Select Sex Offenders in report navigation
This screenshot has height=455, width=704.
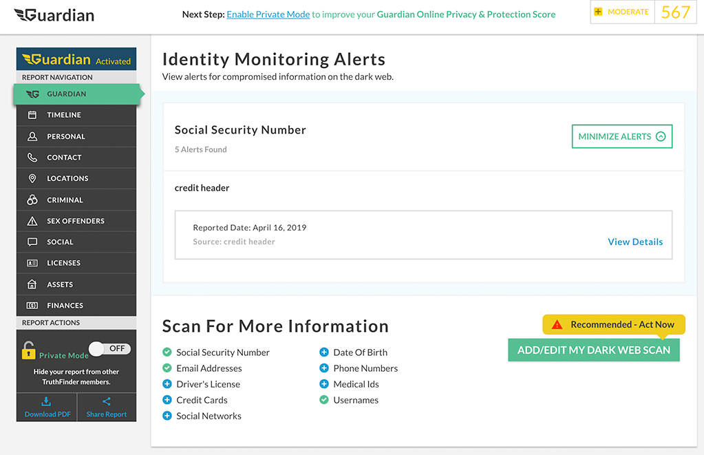76,221
